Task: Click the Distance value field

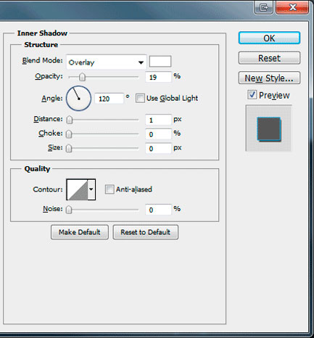Action: (158, 120)
